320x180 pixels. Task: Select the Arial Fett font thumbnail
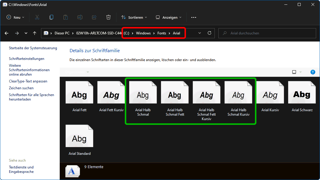(79, 95)
